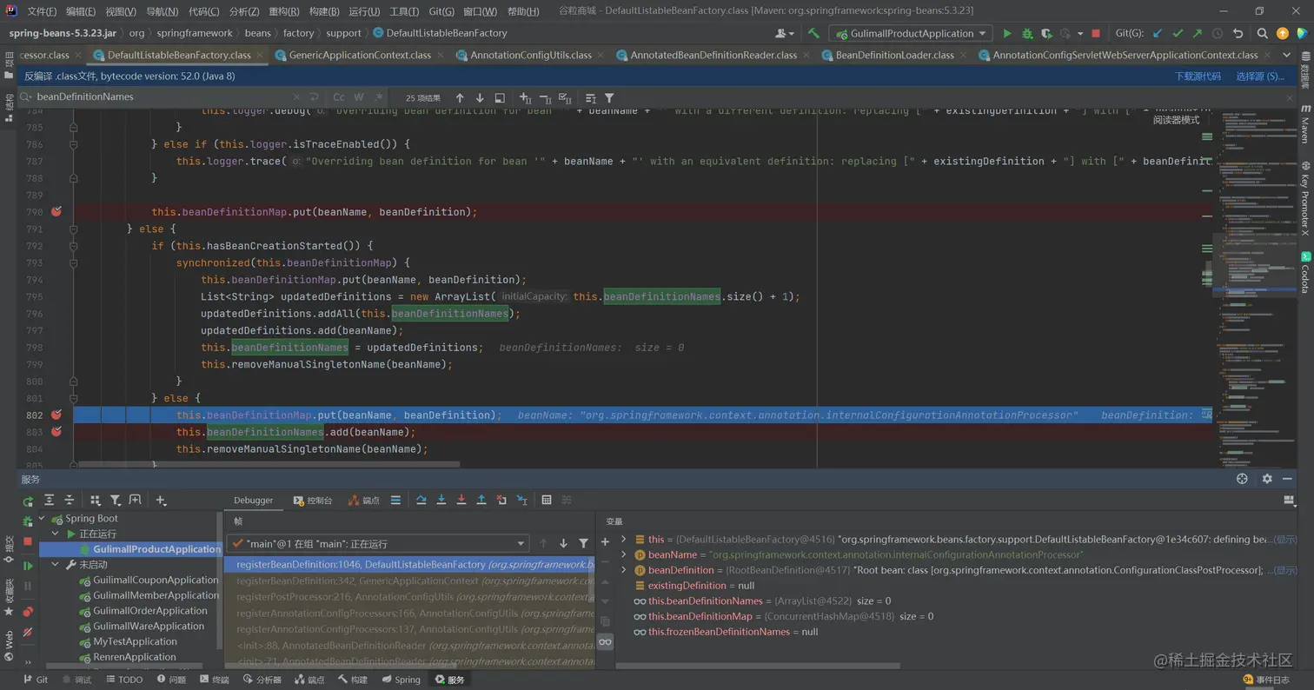Click Git commit checkmark icon
Viewport: 1314px width, 690px height.
(1178, 33)
